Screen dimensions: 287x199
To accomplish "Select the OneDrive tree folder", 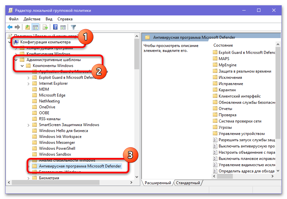I will coord(47,107).
